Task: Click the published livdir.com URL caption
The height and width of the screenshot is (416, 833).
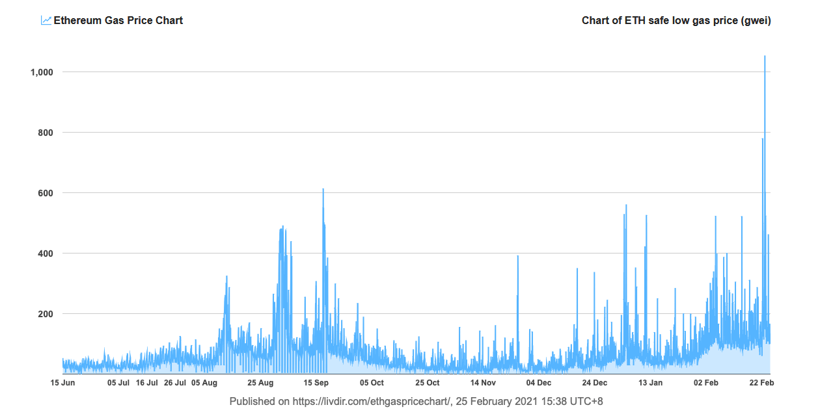Action: point(416,402)
